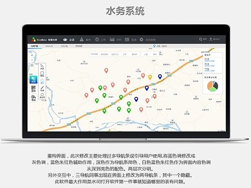The height and width of the screenshot is (188, 251).
Task: Open the alarm section with the warning triangle
Action: 85,40
